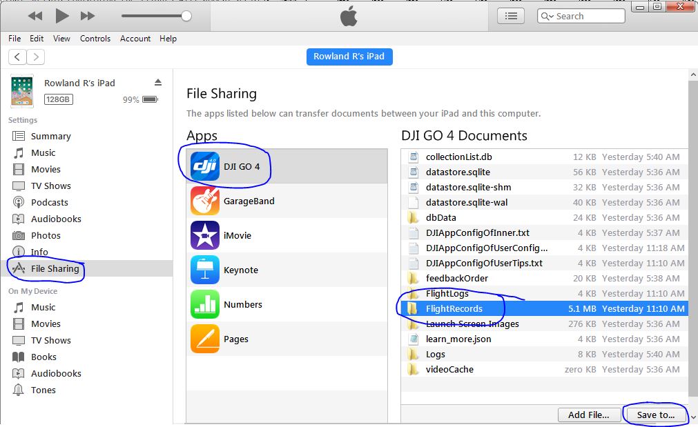Screen dimensions: 698x427
Task: Open the list view icon button
Action: (511, 16)
